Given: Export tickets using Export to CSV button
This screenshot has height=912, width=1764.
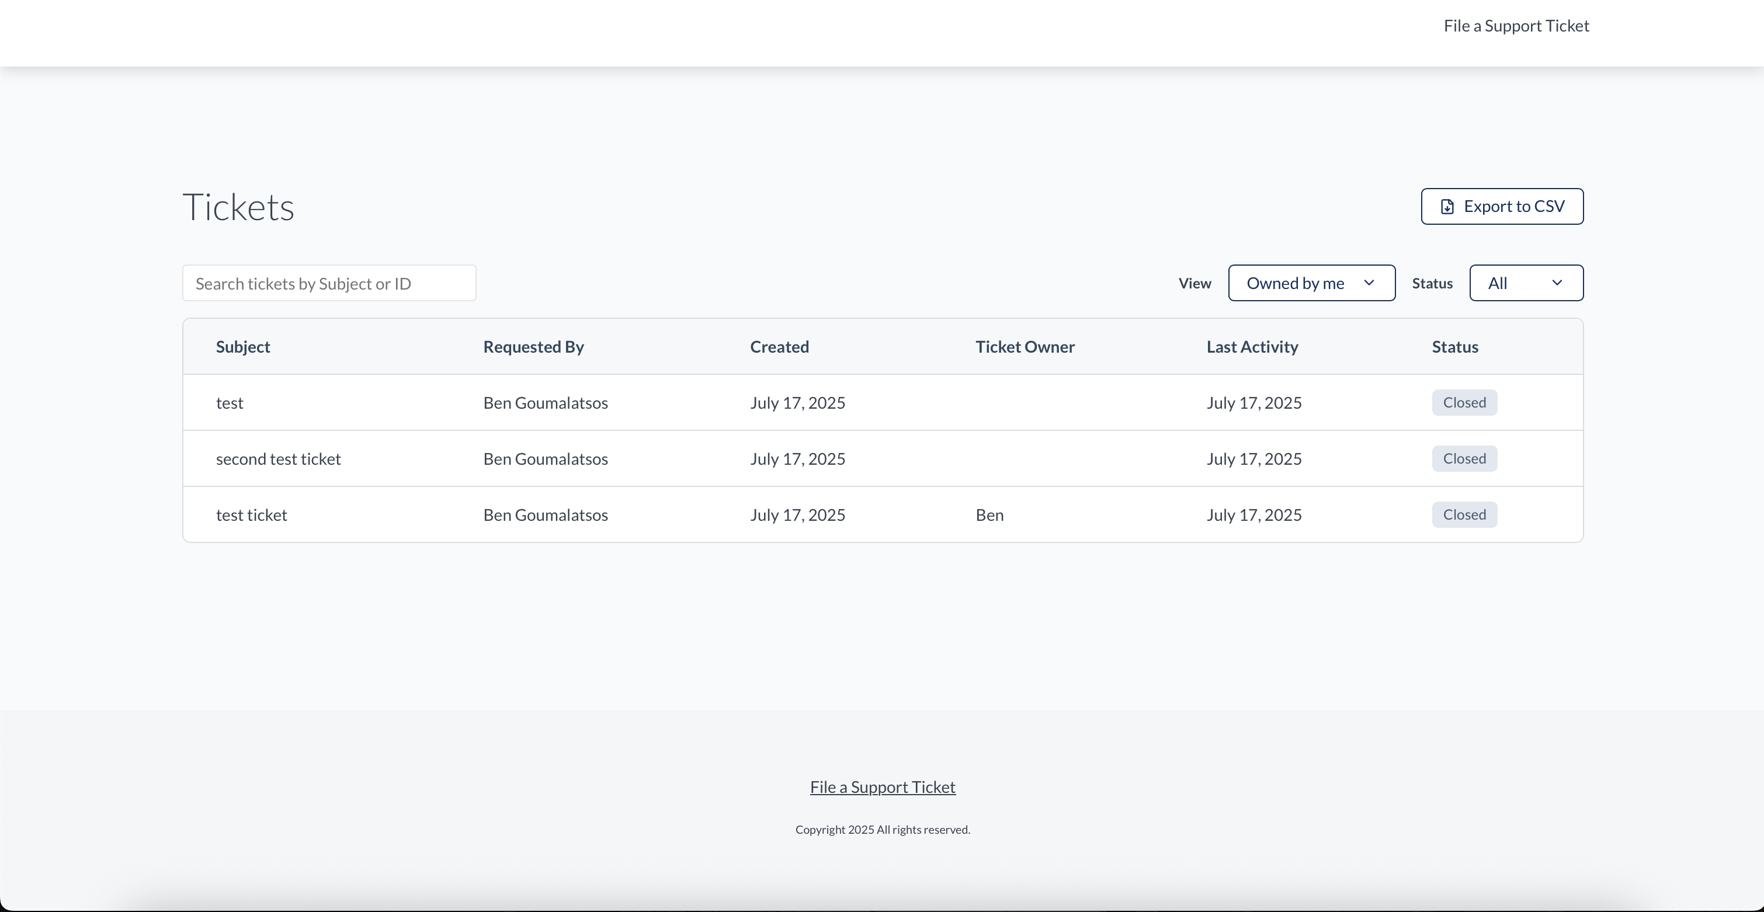Looking at the screenshot, I should [x=1502, y=206].
